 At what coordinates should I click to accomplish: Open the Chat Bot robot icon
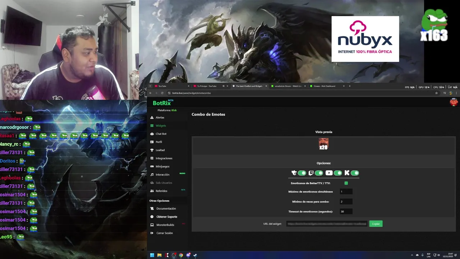coord(152,134)
